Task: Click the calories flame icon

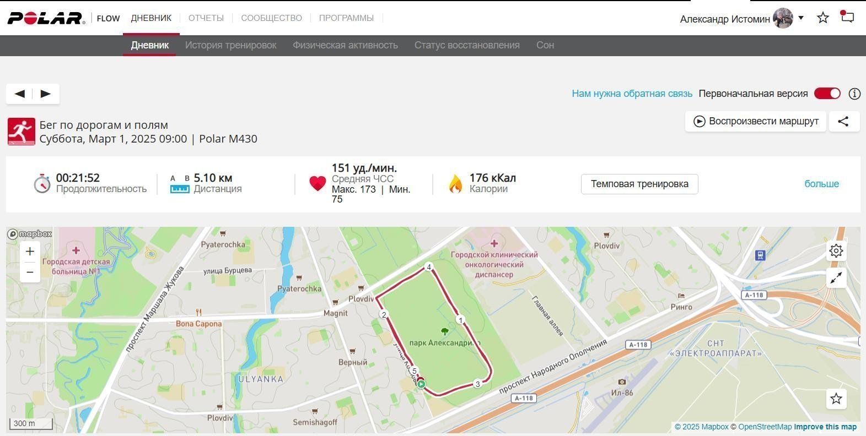Action: [455, 184]
